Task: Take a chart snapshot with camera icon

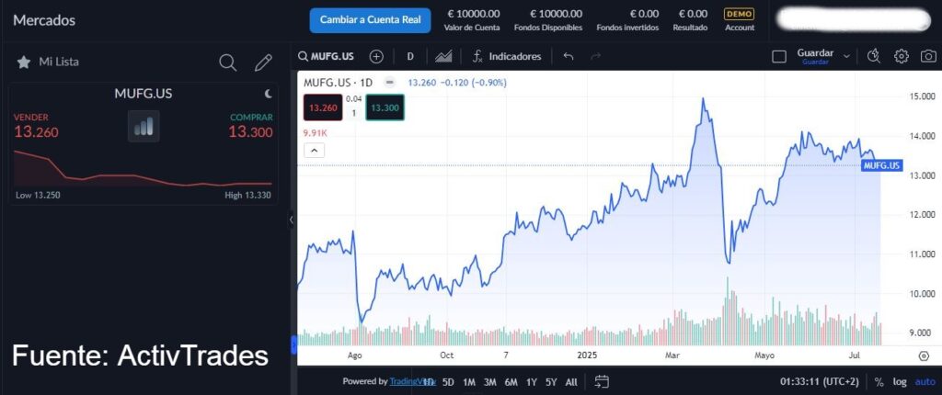Action: click(928, 56)
